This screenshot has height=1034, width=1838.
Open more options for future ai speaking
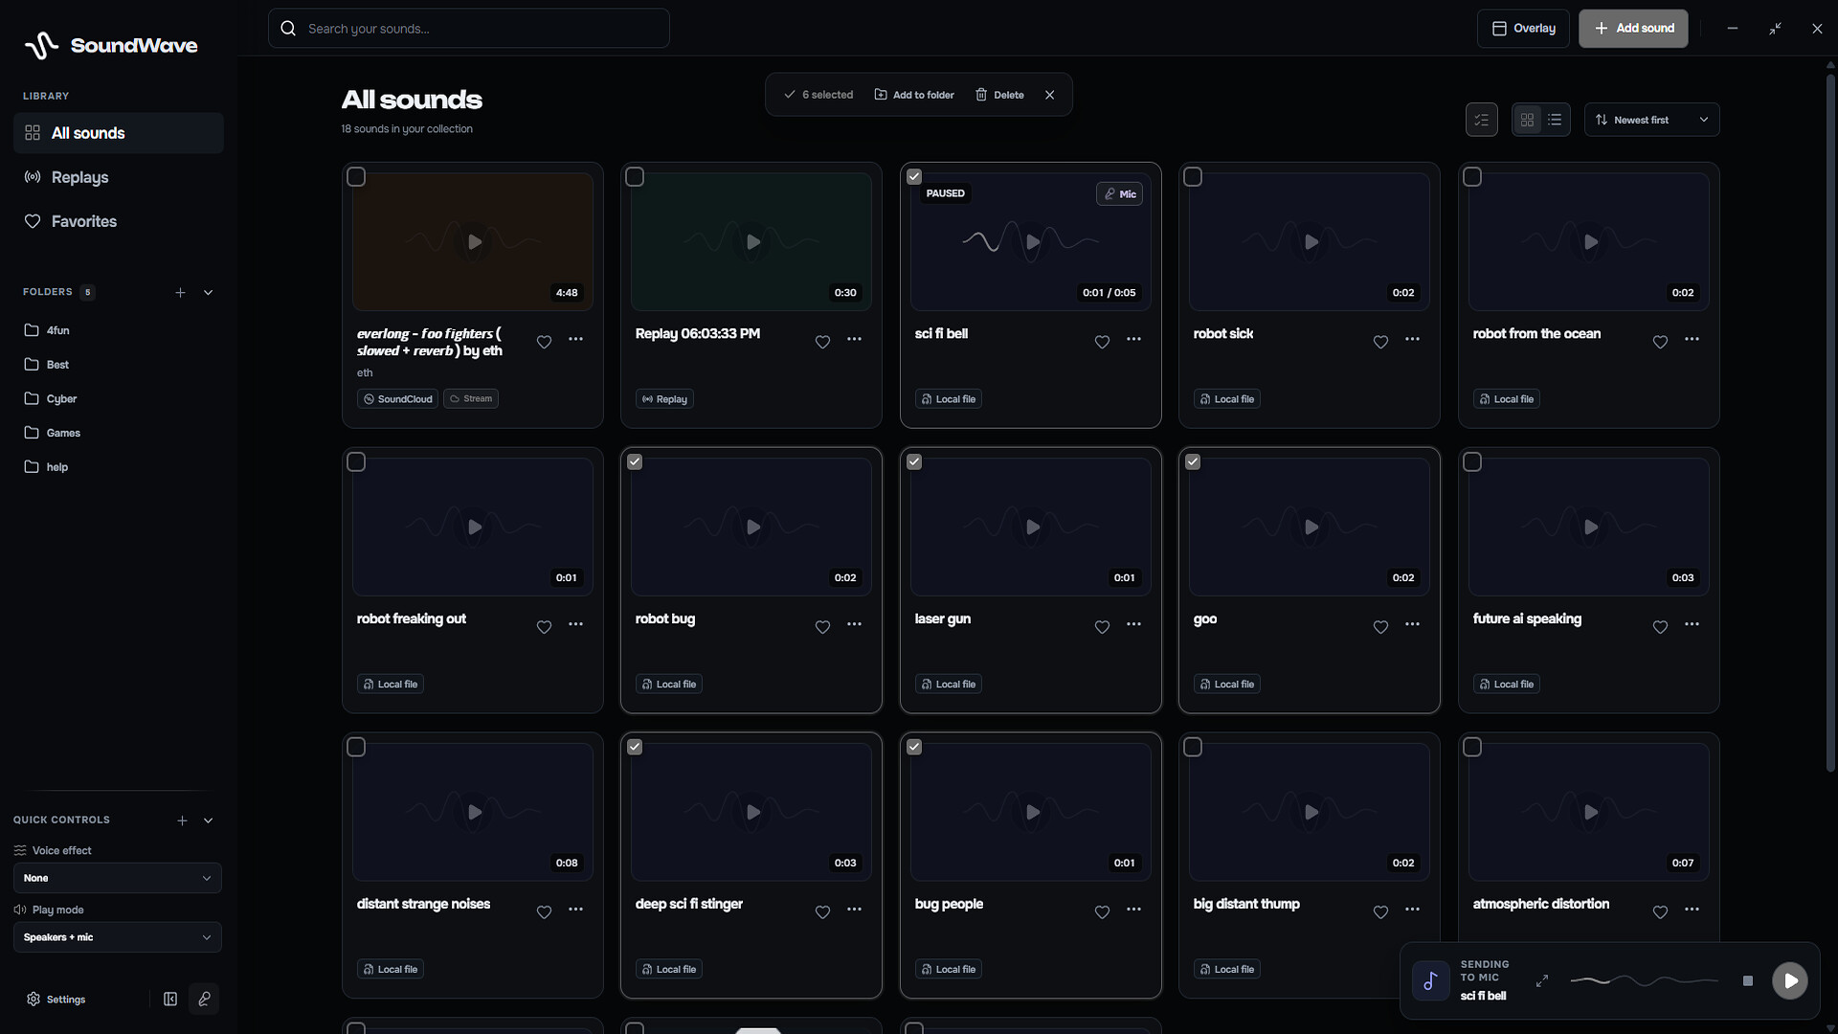pyautogui.click(x=1692, y=624)
